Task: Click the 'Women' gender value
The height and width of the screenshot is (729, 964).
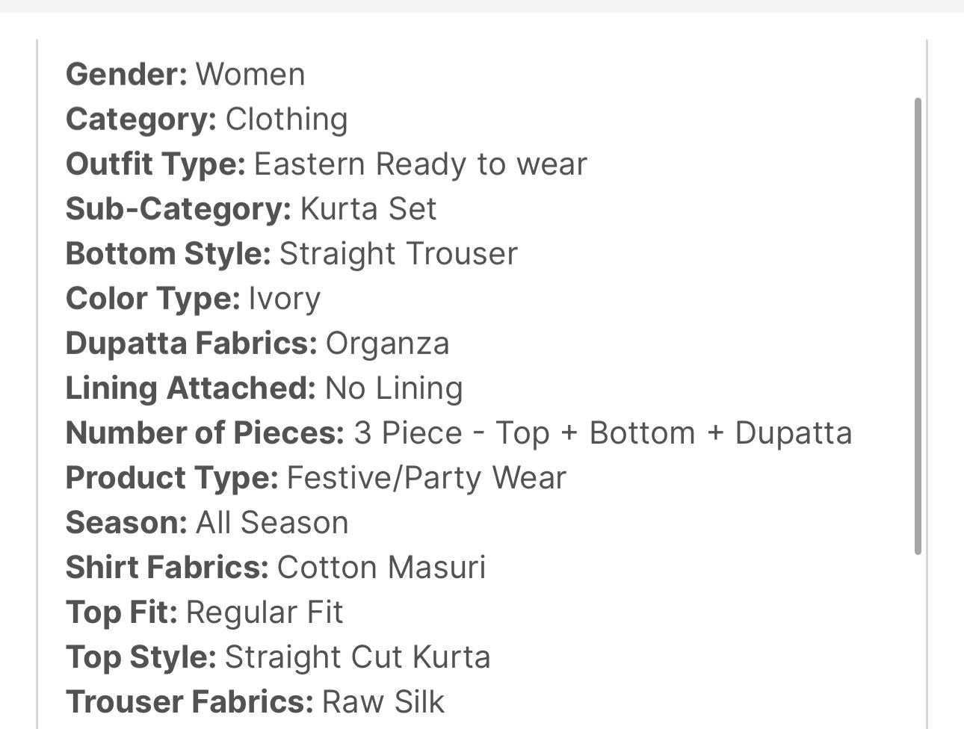Action: (250, 75)
